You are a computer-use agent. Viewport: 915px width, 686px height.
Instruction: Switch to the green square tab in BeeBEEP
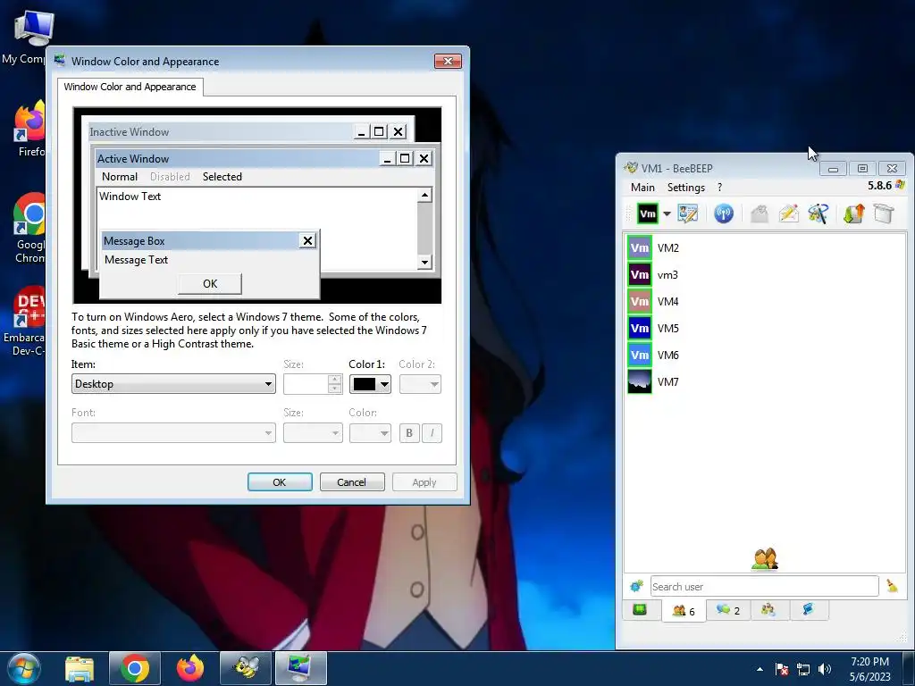click(x=640, y=610)
